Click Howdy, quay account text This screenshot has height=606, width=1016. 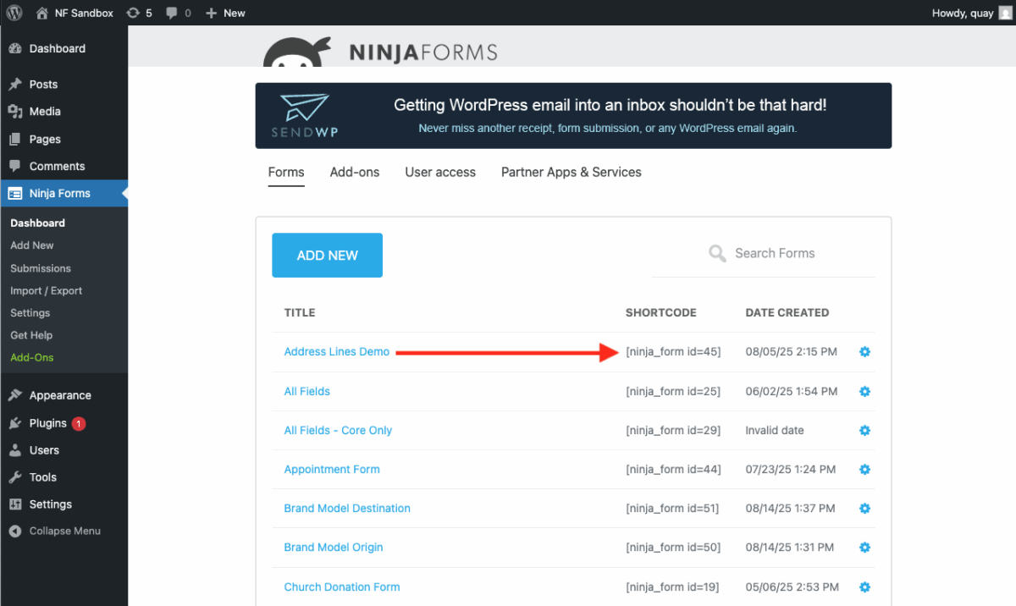pyautogui.click(x=963, y=13)
